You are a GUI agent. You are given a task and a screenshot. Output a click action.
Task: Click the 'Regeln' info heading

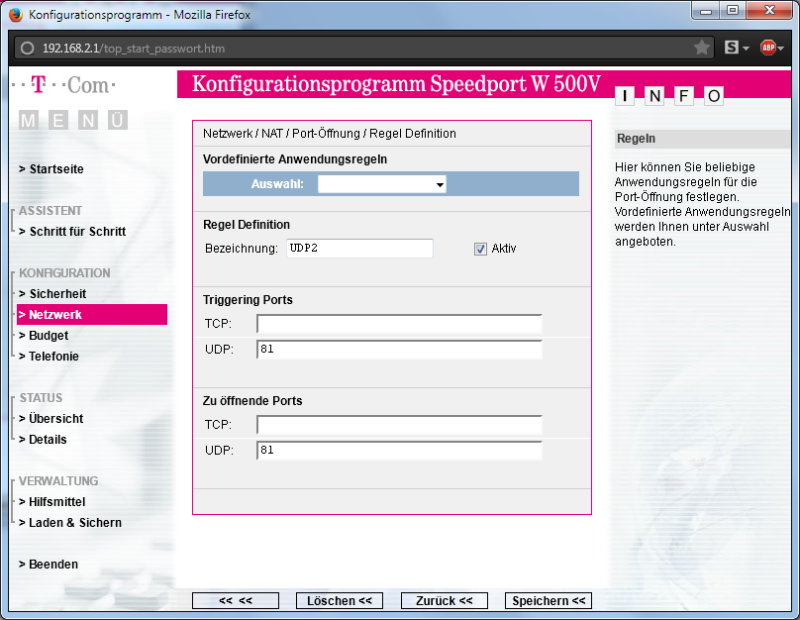(636, 139)
